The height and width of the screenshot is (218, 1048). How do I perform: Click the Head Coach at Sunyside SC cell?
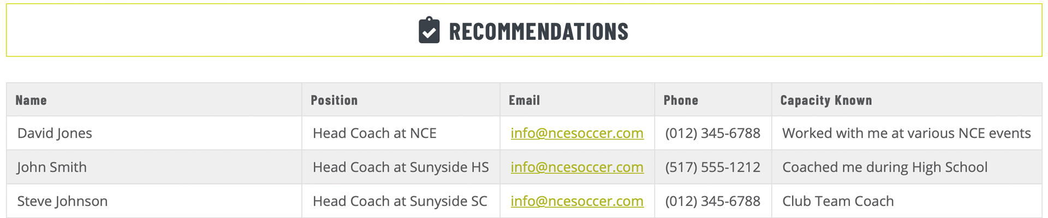[x=401, y=201]
